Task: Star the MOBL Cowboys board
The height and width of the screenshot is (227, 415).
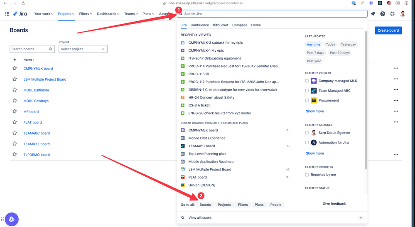Action: pos(15,101)
